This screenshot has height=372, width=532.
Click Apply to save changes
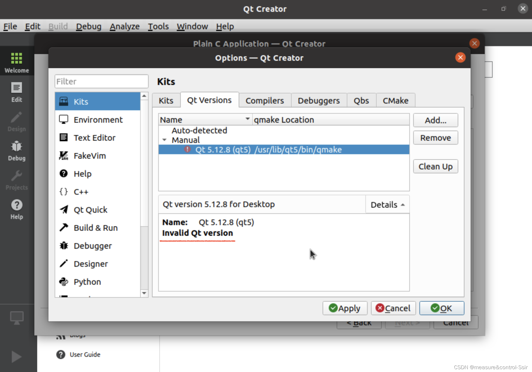(x=345, y=308)
